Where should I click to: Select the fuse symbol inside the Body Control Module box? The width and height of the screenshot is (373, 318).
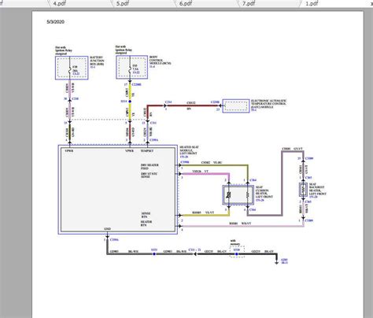tap(130, 70)
